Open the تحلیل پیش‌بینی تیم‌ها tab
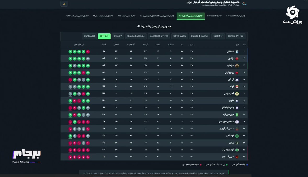Image resolution: width=308 pixels, height=177 pixels. point(103,16)
